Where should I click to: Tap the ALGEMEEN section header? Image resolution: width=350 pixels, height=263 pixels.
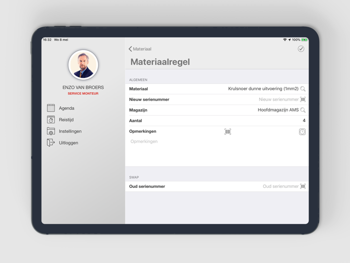point(138,80)
